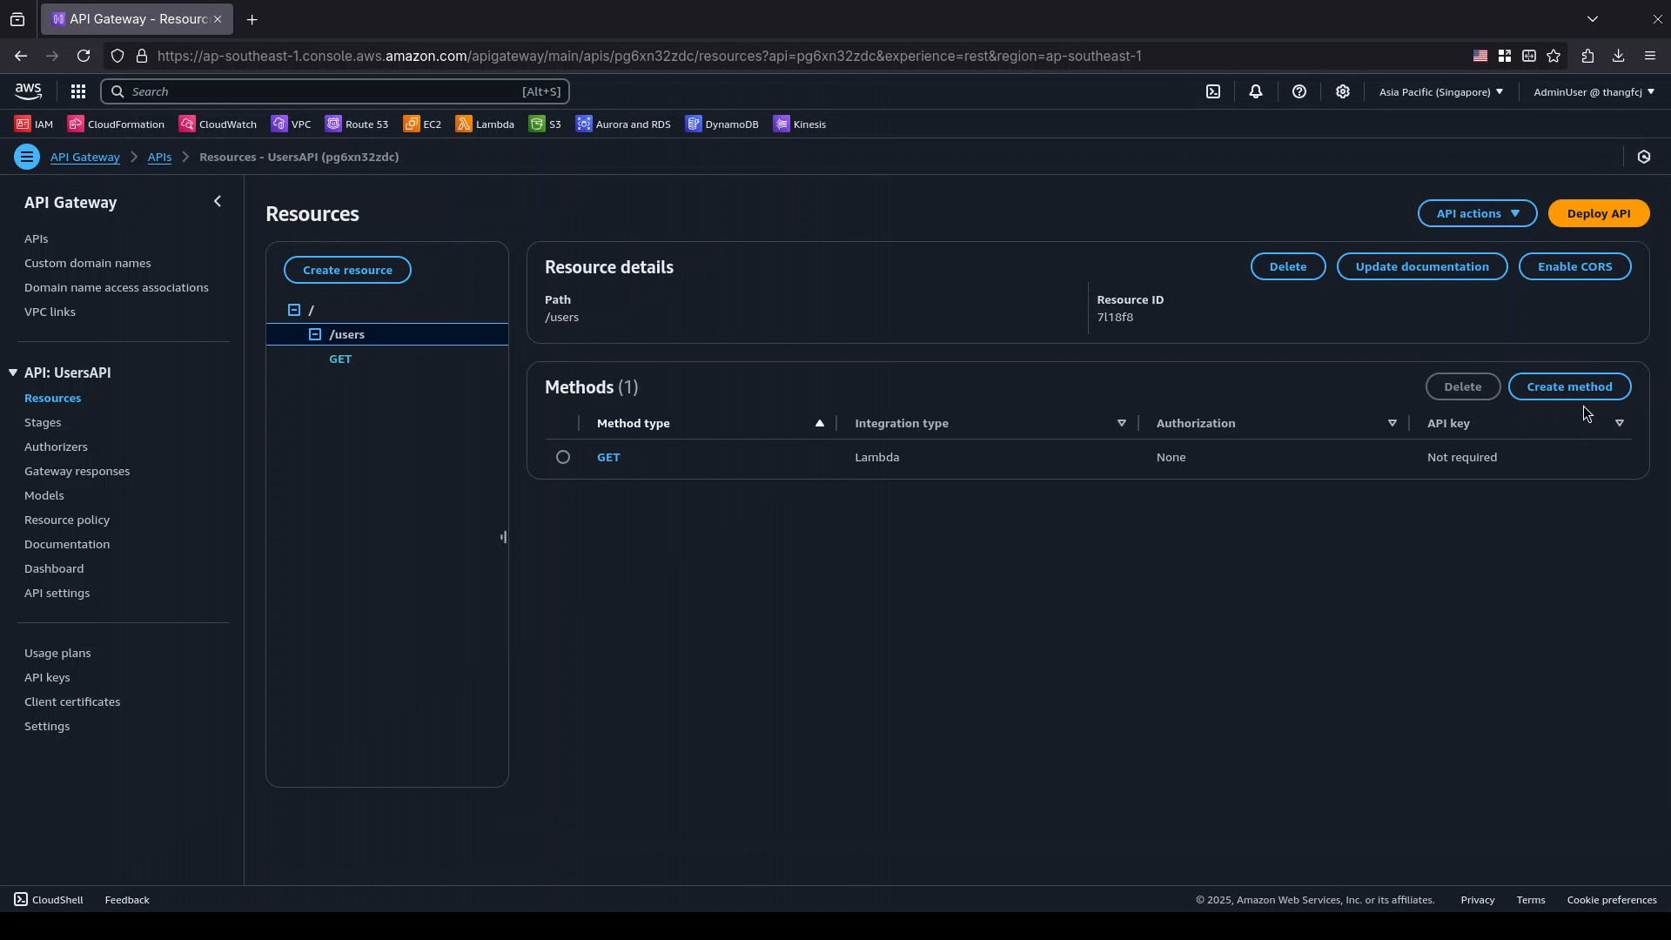Collapse the API: UsersAPI section
Viewport: 1671px width, 940px height.
tap(13, 373)
